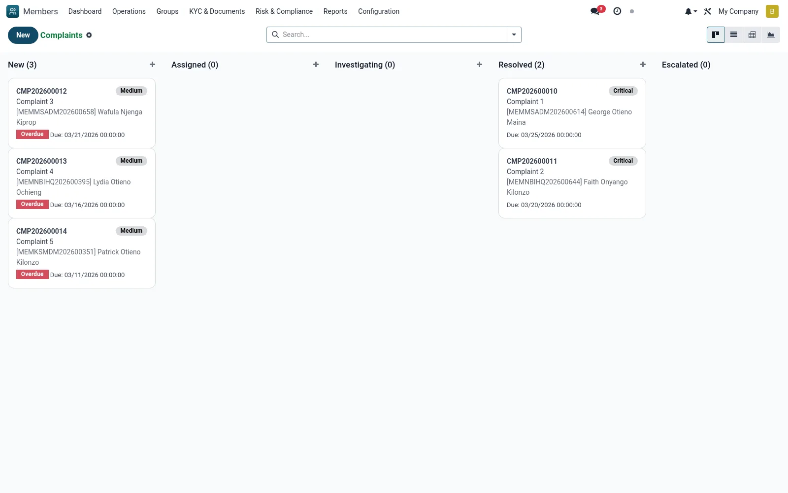
Task: Click due date 03/11/2026 on Complaint 5
Action: [88, 275]
